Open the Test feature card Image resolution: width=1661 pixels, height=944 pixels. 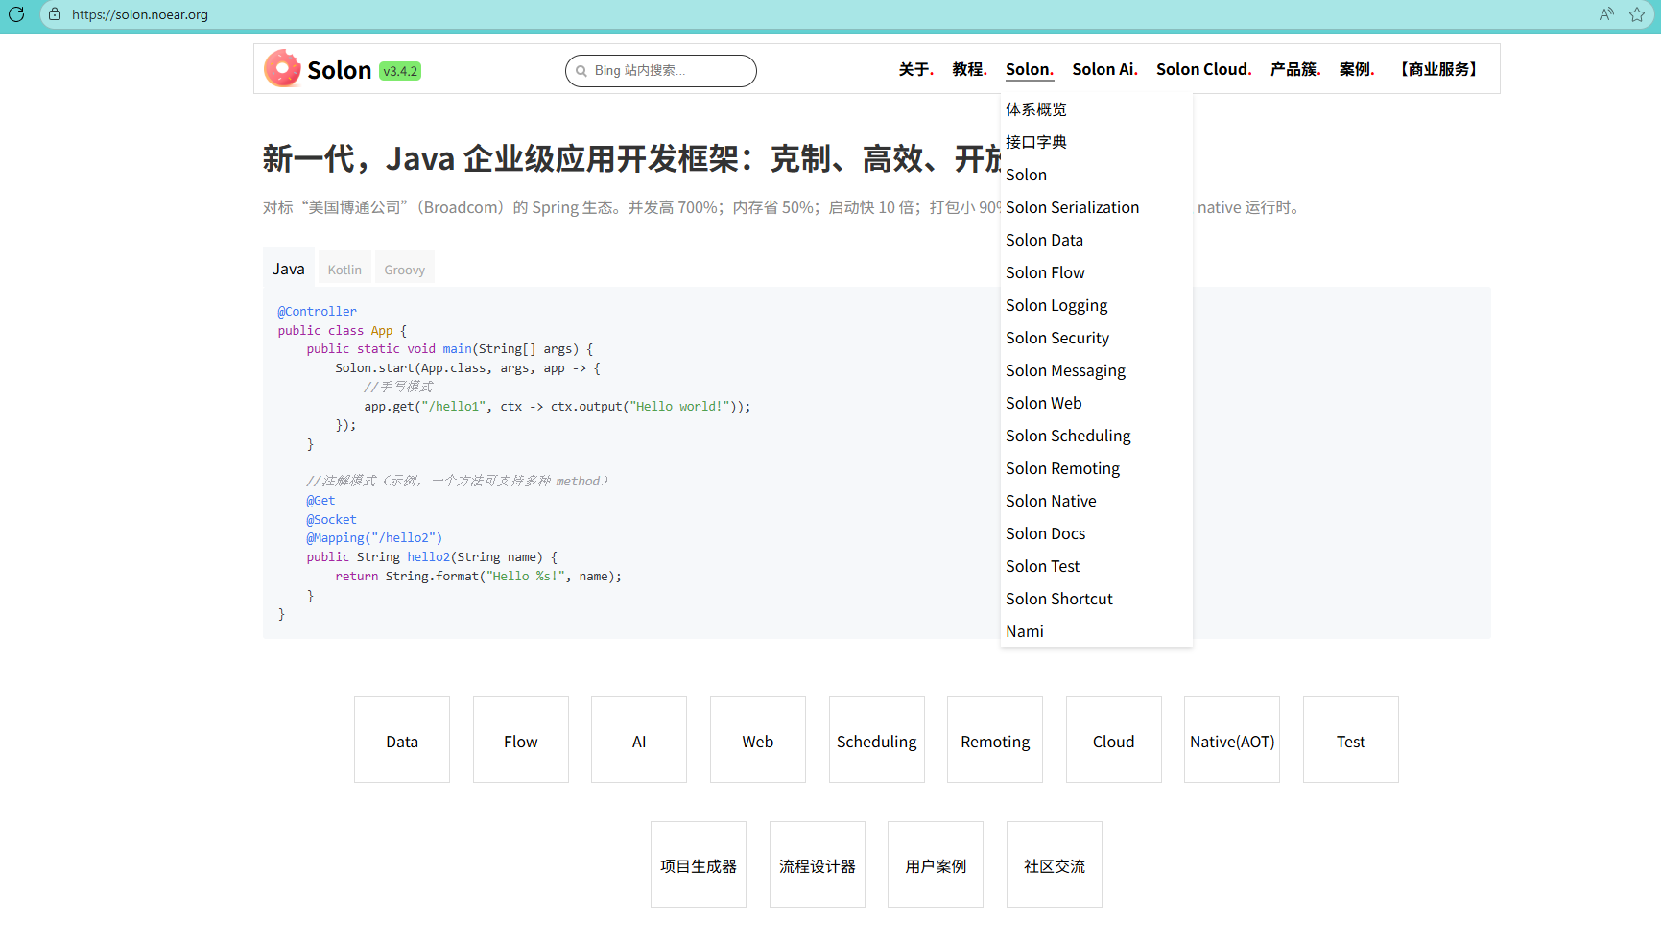pos(1351,740)
